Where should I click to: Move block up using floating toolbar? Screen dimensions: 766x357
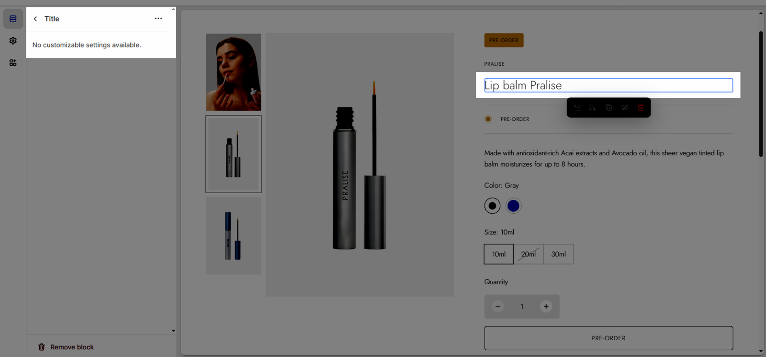577,108
